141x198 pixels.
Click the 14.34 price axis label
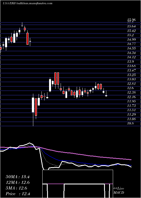[131, 53]
